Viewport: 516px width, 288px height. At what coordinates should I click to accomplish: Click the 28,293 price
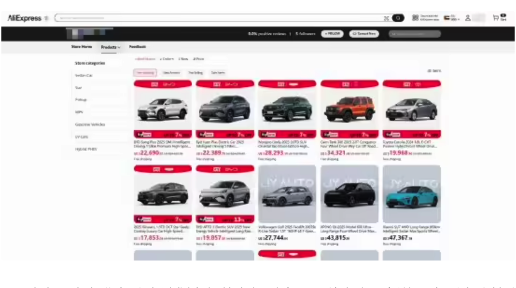(273, 153)
